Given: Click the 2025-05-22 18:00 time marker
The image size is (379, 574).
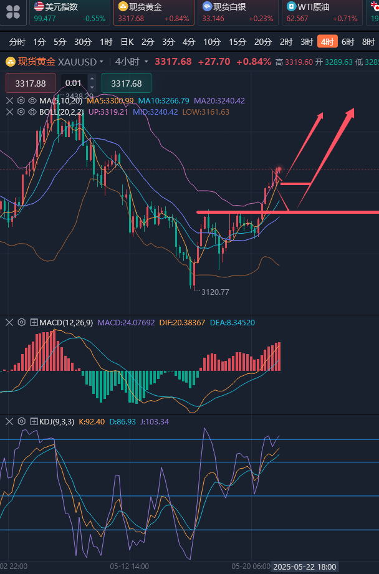Looking at the screenshot, I should [x=305, y=567].
